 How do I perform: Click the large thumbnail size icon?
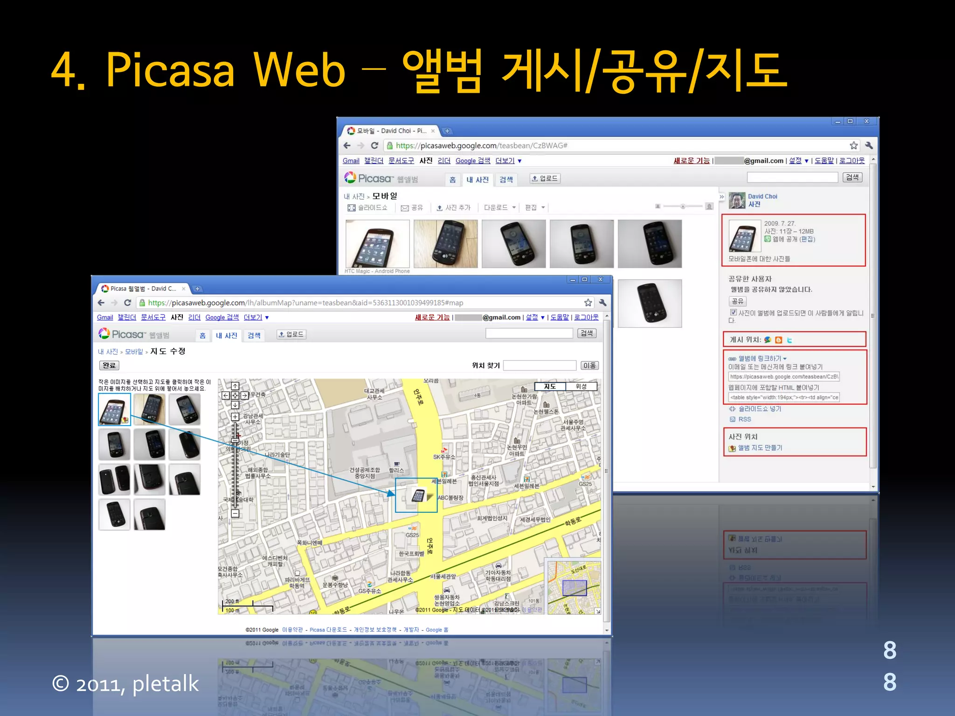(709, 206)
